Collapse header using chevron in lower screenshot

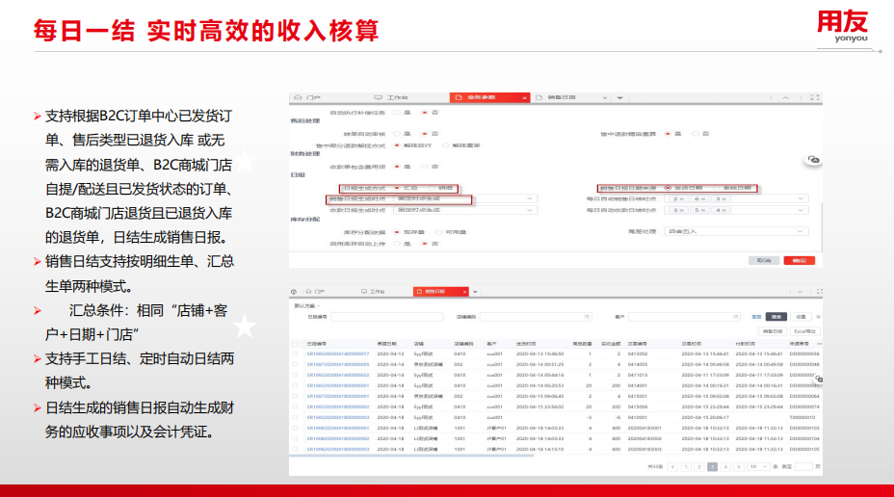coord(800,292)
